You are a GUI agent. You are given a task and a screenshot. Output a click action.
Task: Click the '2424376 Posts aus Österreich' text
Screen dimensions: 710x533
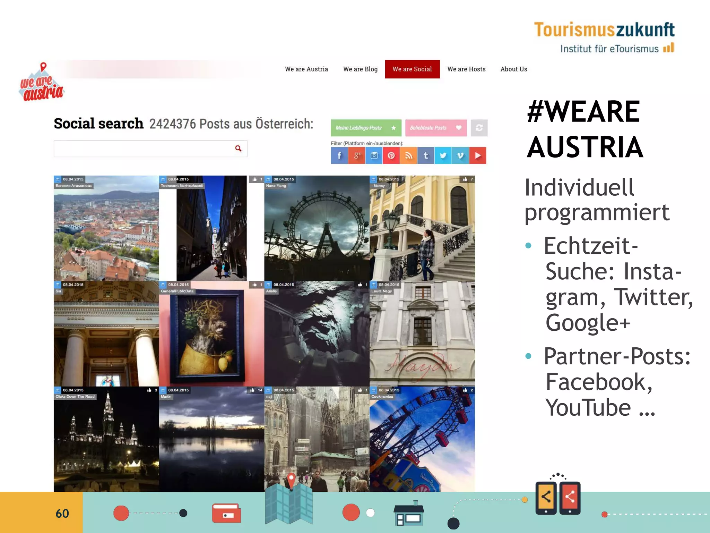point(231,124)
